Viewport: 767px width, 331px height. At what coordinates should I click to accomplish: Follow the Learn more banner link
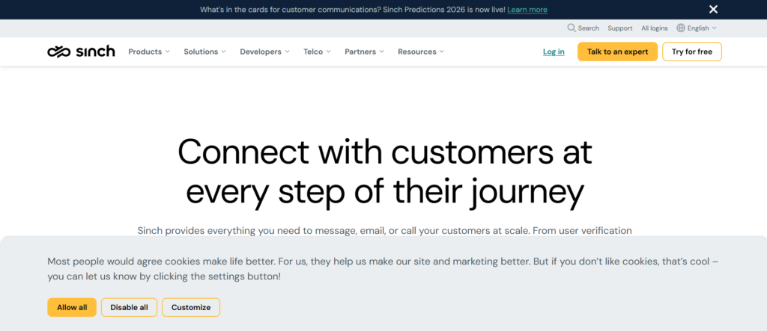tap(527, 10)
